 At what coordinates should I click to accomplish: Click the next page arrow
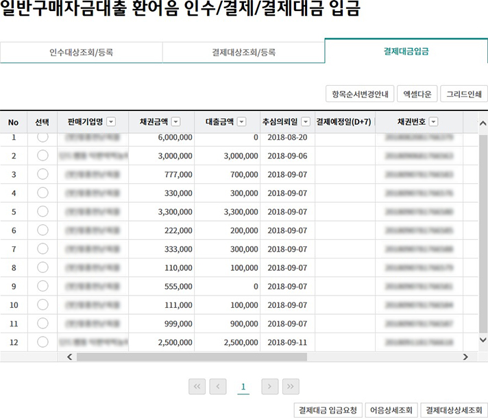click(270, 387)
